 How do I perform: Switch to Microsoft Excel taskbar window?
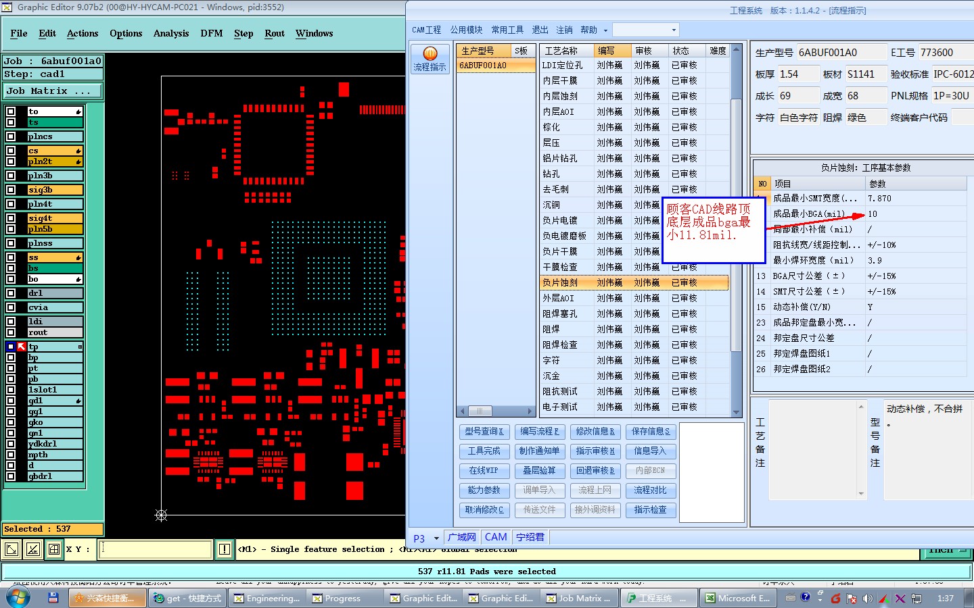coord(737,598)
